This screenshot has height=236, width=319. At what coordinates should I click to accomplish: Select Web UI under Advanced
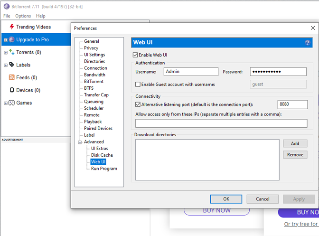pos(98,162)
